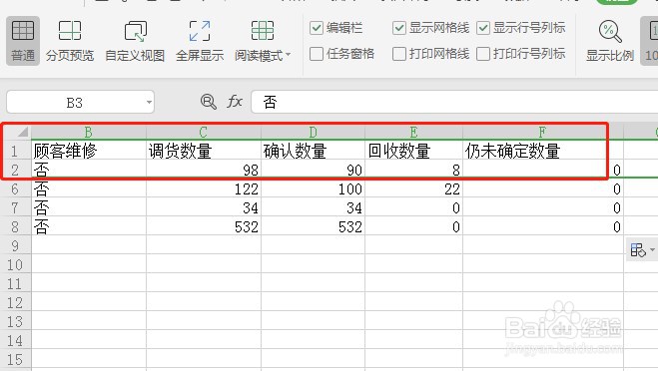
Task: Select column B header
Action: (89, 132)
